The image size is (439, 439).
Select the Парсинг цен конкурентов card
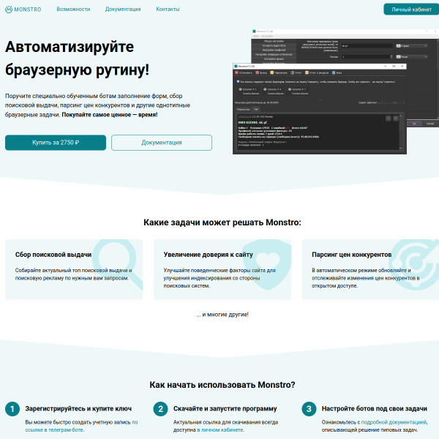370,269
